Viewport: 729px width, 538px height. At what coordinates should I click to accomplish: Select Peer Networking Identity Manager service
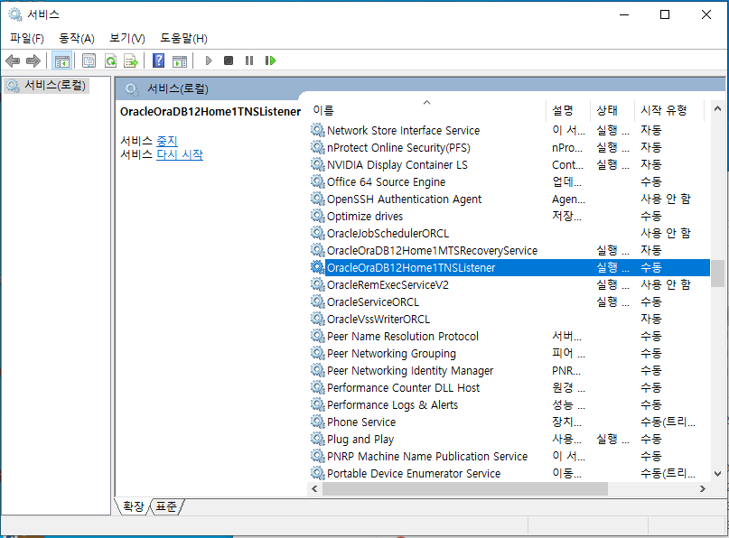click(410, 371)
